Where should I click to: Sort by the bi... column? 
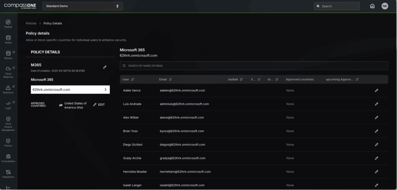point(277,79)
